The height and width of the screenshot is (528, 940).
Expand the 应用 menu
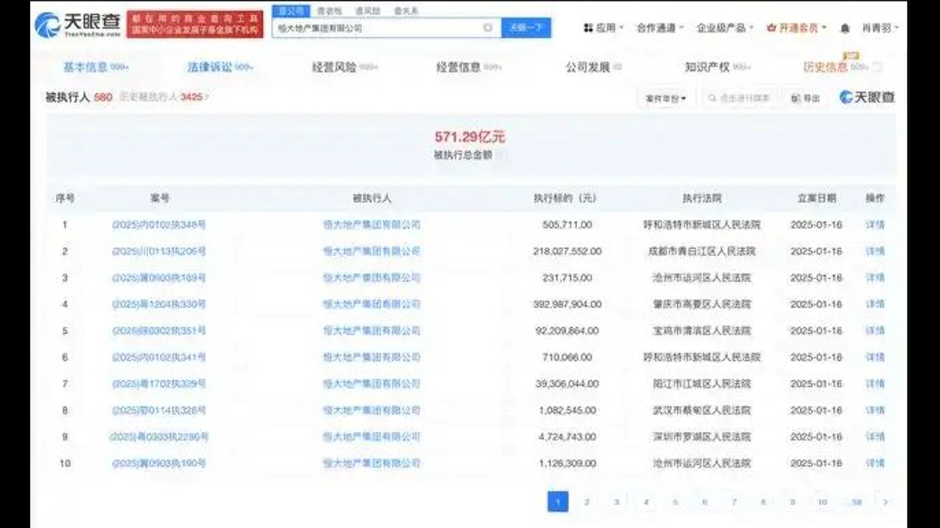point(604,28)
